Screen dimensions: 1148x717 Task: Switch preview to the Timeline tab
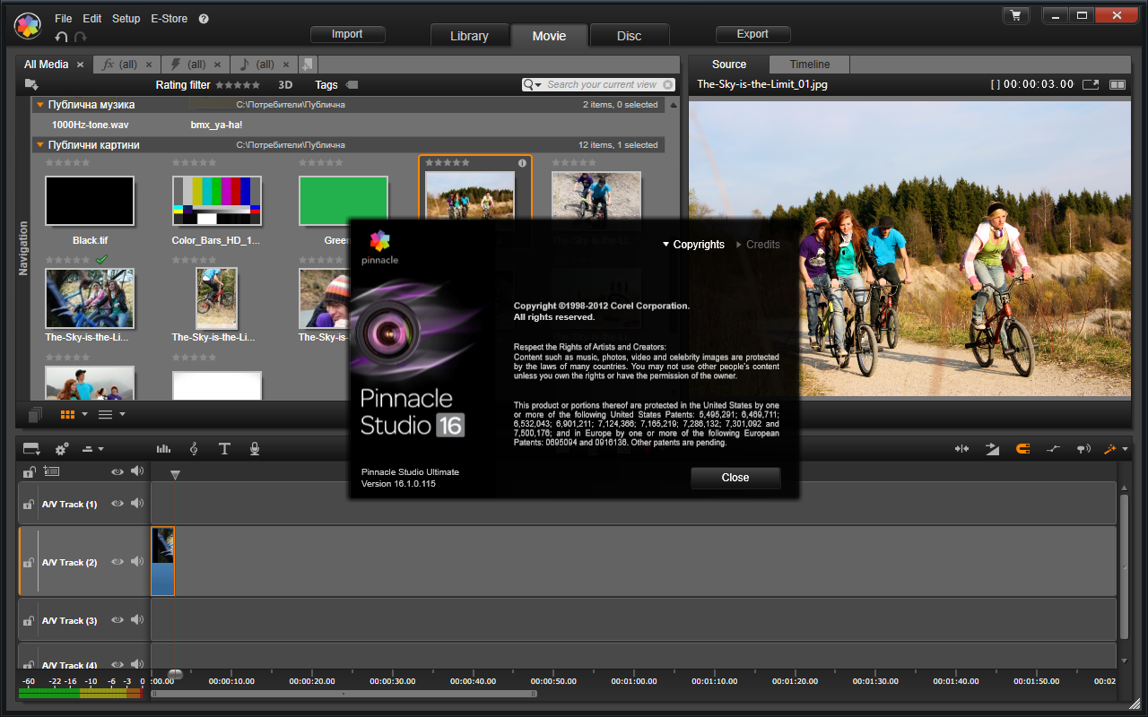810,65
